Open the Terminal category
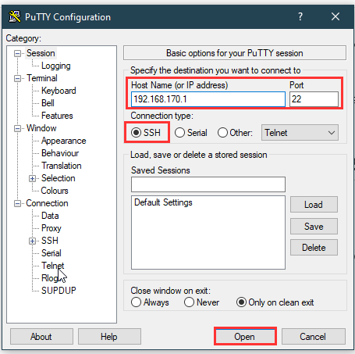Viewport: 355px width, 354px height. pyautogui.click(x=42, y=78)
